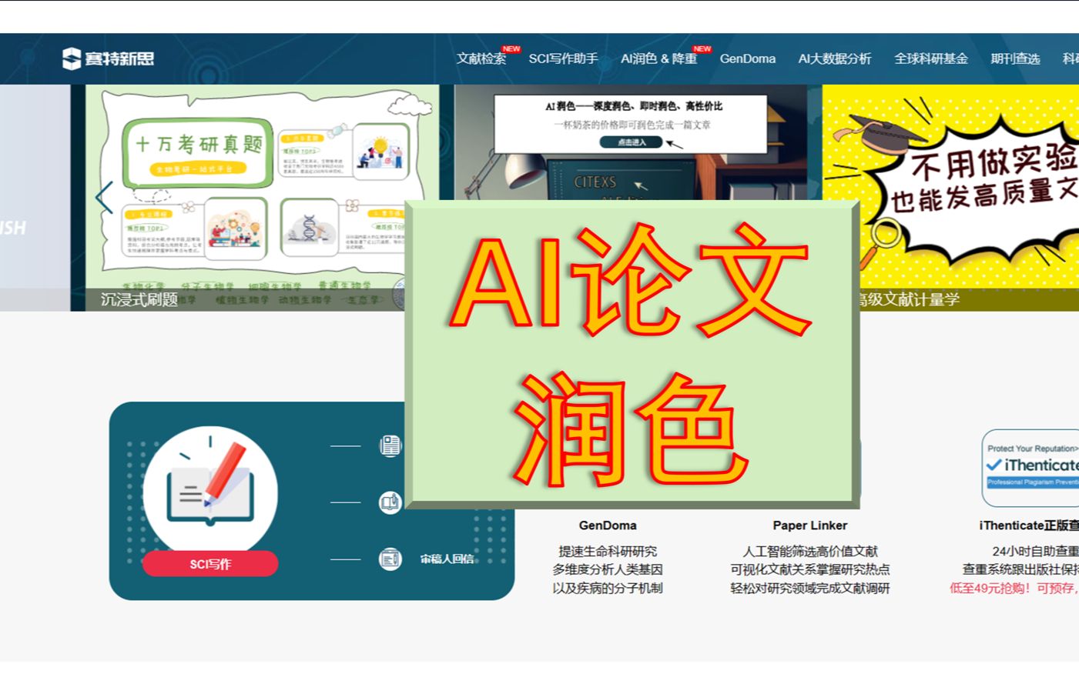The width and height of the screenshot is (1079, 674).
Task: Open the iThenticate正版查重 card title
Action: (x=1029, y=526)
